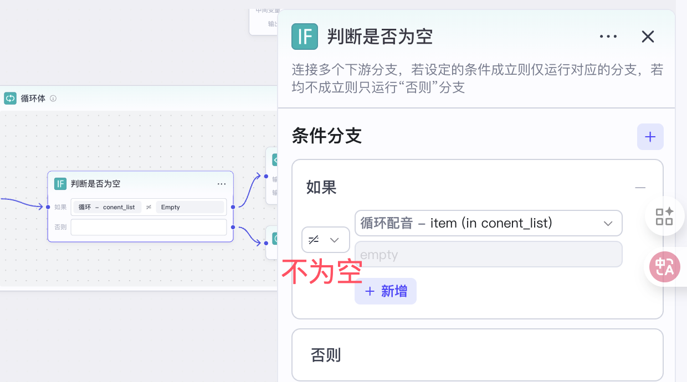Open the canvas node's three-dot menu
This screenshot has height=382, width=687.
click(x=222, y=184)
